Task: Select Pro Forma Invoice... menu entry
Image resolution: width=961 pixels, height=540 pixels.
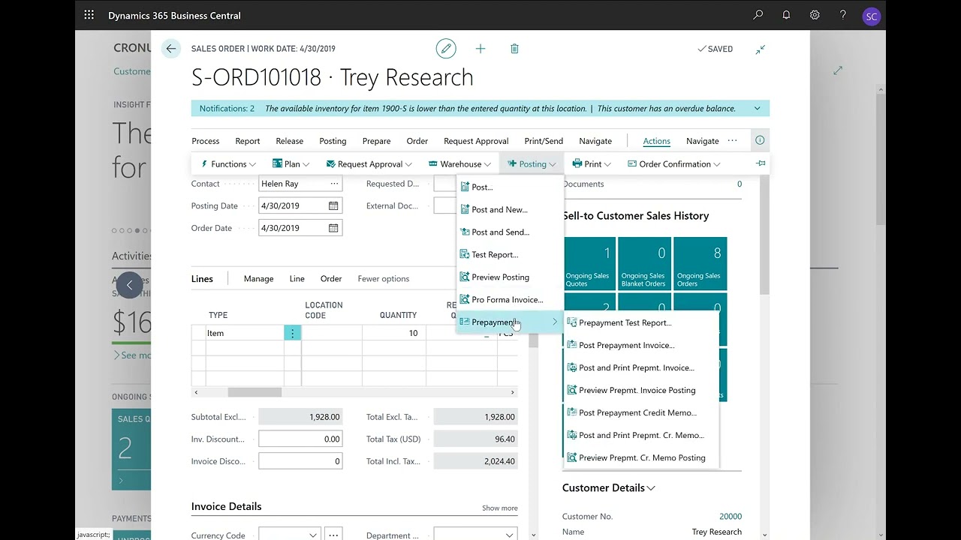Action: click(509, 299)
